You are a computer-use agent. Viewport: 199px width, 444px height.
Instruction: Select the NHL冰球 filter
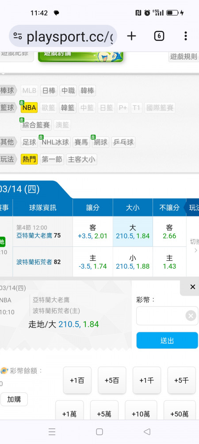55,142
